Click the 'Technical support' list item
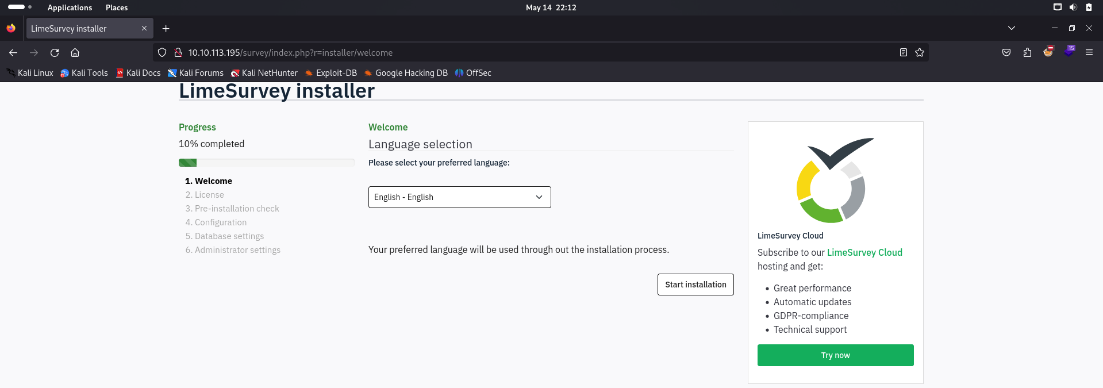This screenshot has height=388, width=1103. point(810,329)
